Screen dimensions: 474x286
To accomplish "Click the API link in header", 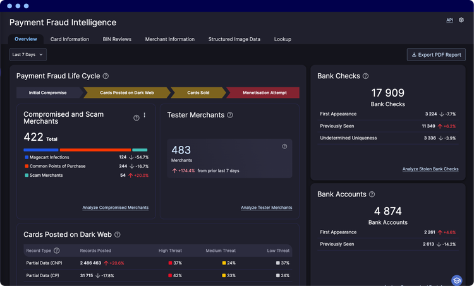I will click(449, 20).
